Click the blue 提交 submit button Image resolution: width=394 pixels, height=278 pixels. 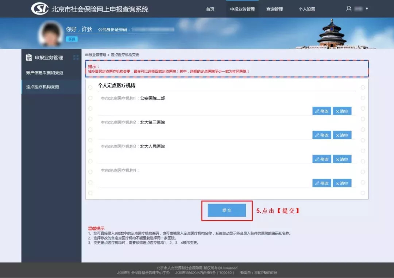coord(227,210)
